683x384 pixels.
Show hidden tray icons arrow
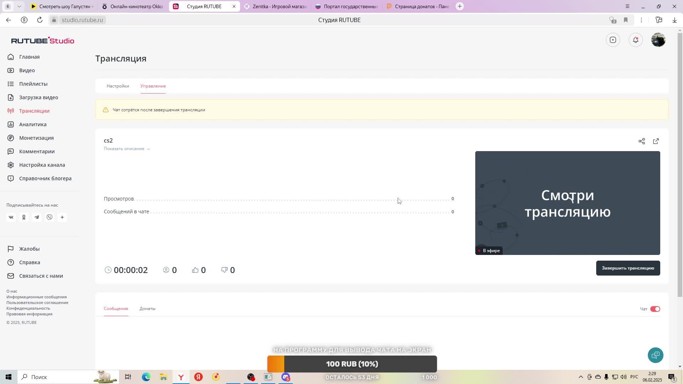click(x=581, y=377)
